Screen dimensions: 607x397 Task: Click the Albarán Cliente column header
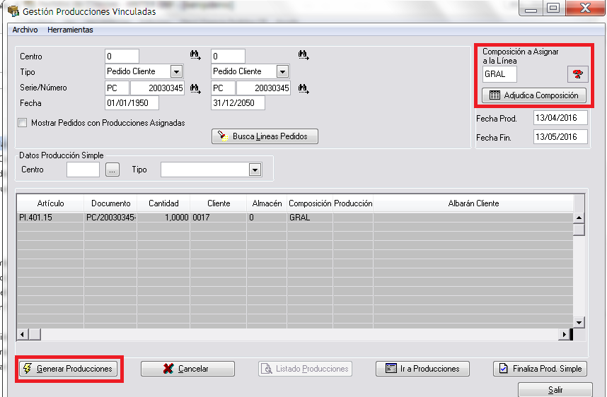point(473,203)
